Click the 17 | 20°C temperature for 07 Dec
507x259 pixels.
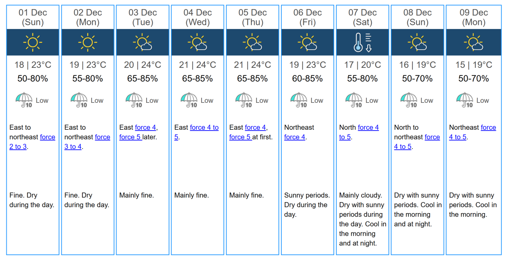click(x=363, y=65)
